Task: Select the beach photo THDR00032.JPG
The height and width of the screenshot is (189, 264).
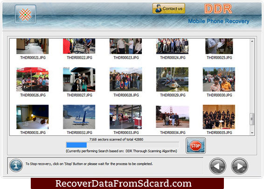Action: point(79,117)
